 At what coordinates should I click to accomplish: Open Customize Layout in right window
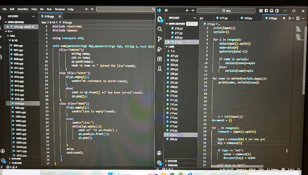pos(261,10)
